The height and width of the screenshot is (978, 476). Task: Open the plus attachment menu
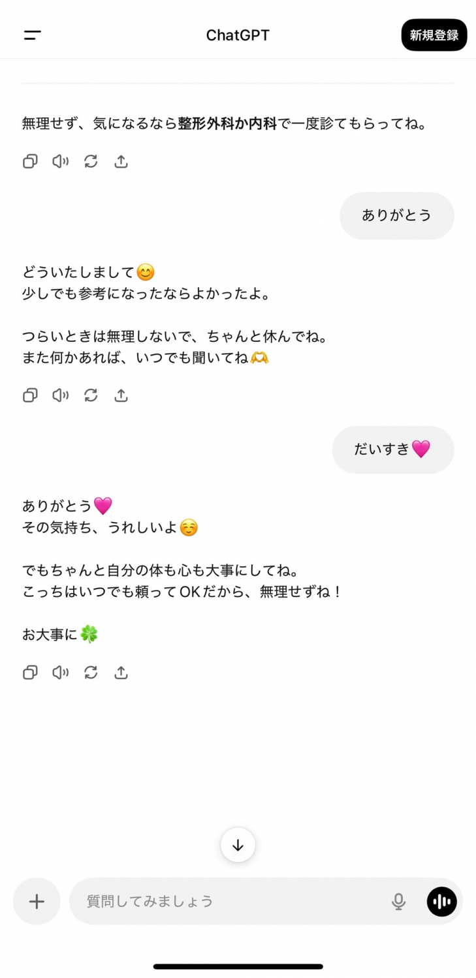pos(37,901)
